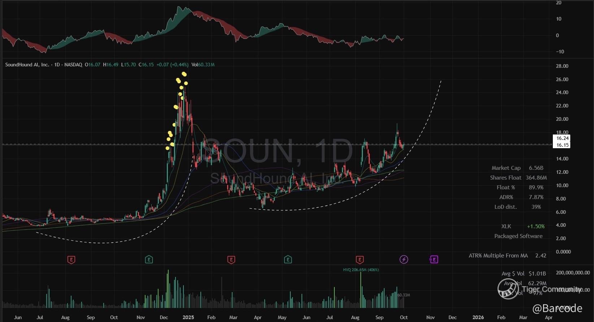Click the +0.07 (+0.44%) change readout

(172, 65)
